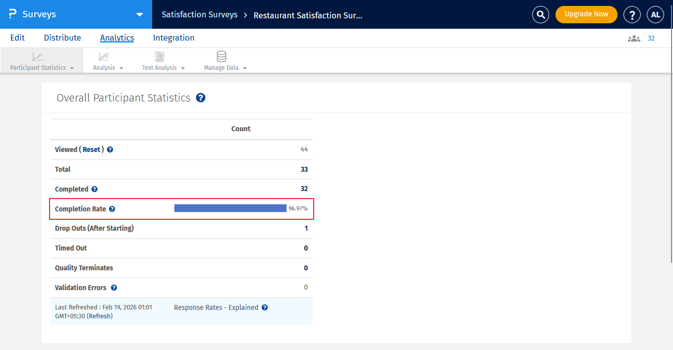Click the Completion Rate help icon
673x350 pixels.
(112, 209)
